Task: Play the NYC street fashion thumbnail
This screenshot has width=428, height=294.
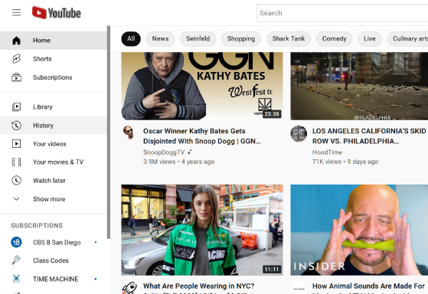Action: 202,230
